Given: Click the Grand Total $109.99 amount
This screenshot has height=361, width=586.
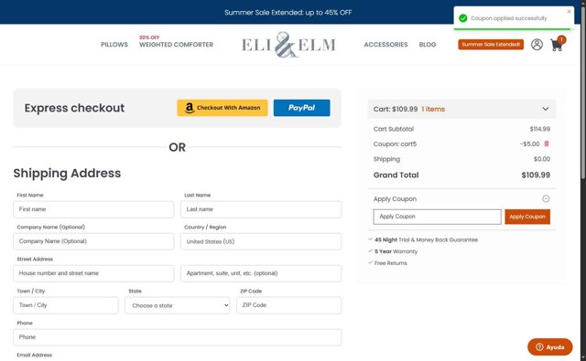Looking at the screenshot, I should coord(536,175).
